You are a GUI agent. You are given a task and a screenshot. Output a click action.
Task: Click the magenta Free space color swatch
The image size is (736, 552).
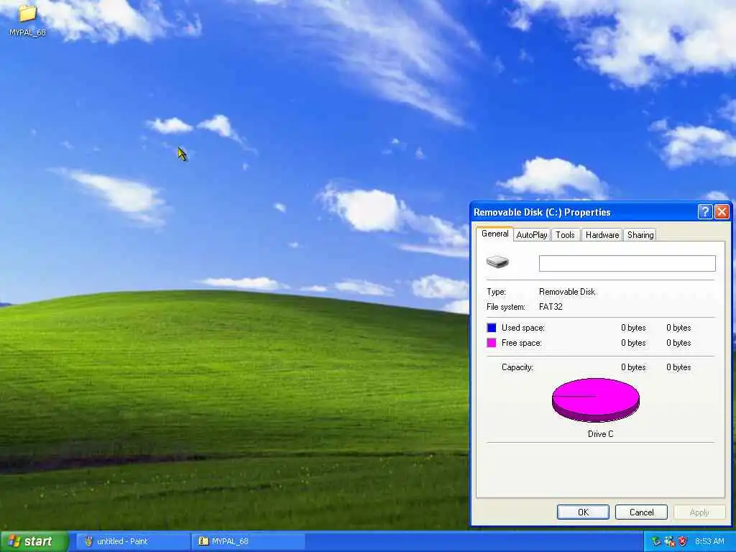pos(492,343)
